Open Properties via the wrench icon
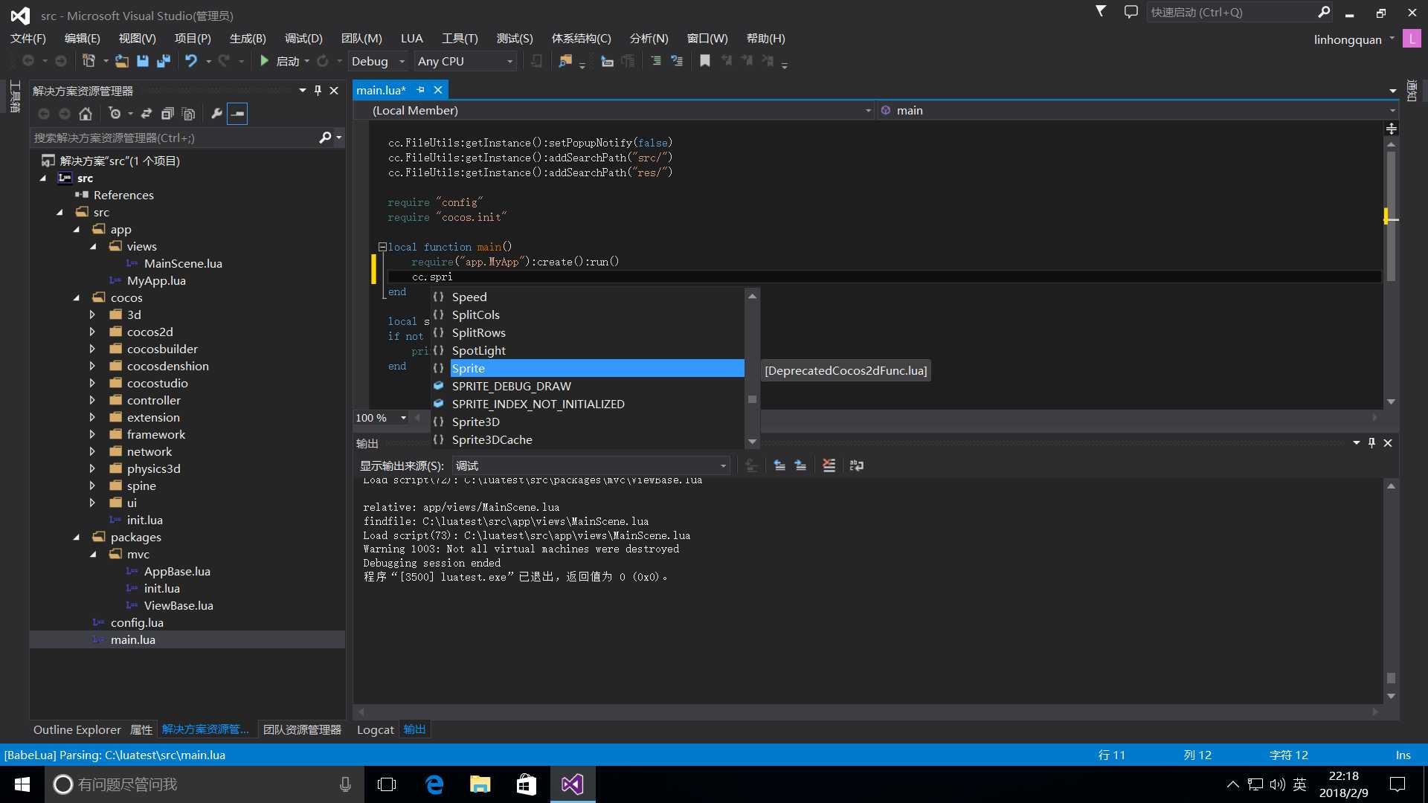This screenshot has width=1428, height=803. (x=216, y=114)
